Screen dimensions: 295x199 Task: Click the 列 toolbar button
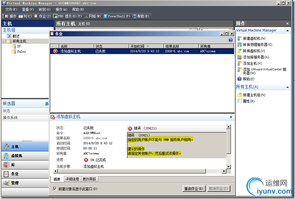[25, 16]
